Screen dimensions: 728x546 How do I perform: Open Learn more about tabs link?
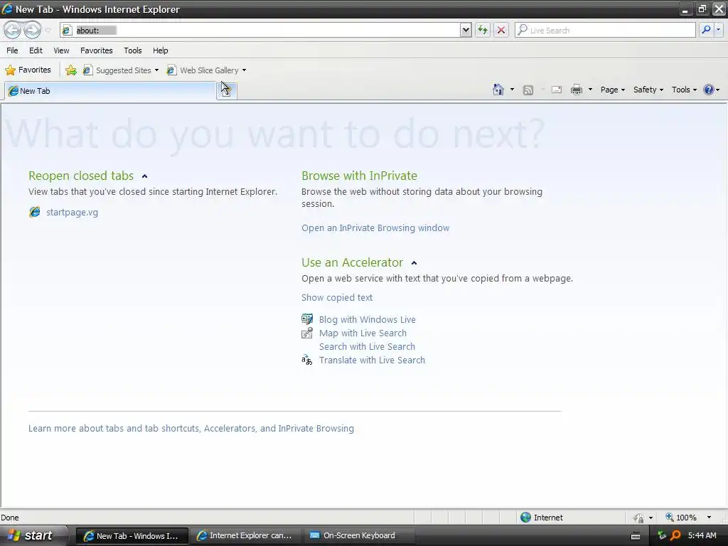pos(191,428)
